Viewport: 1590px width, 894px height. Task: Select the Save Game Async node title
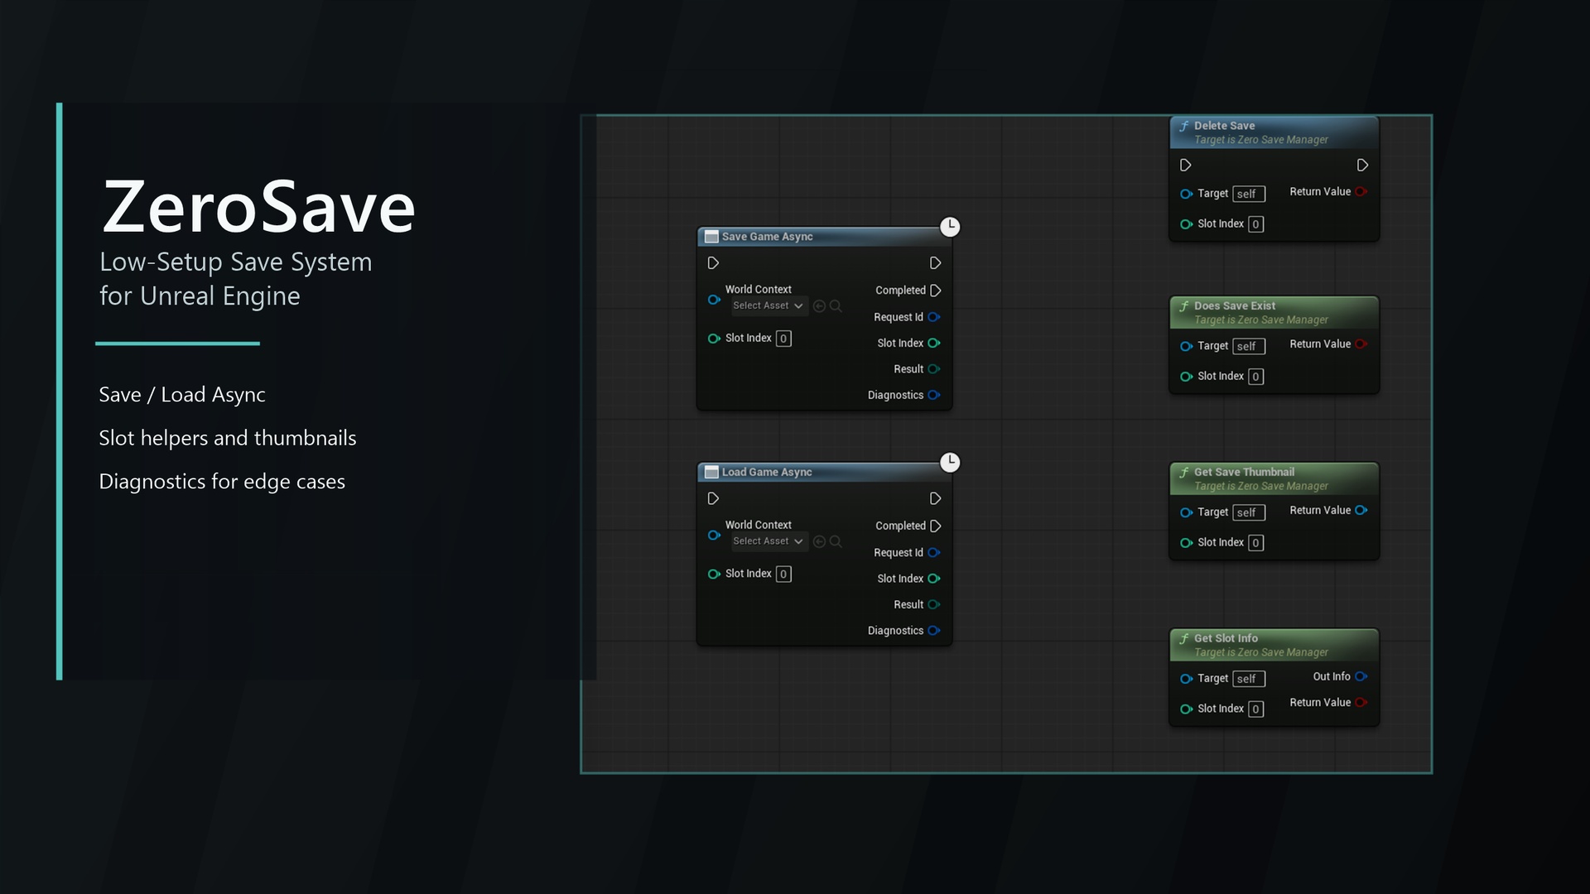coord(767,237)
